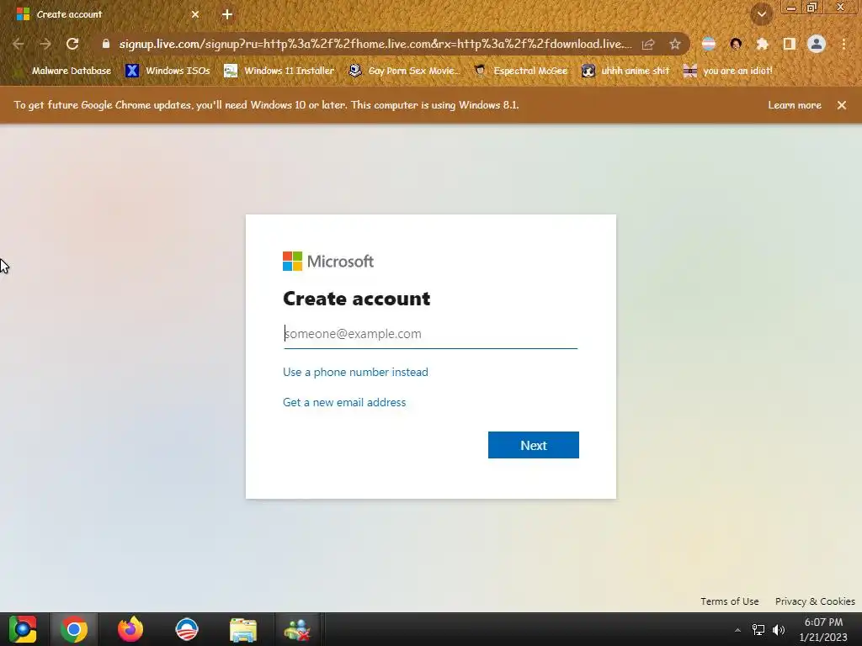This screenshot has width=862, height=646.
Task: Click Get a new email address
Action: coord(344,402)
